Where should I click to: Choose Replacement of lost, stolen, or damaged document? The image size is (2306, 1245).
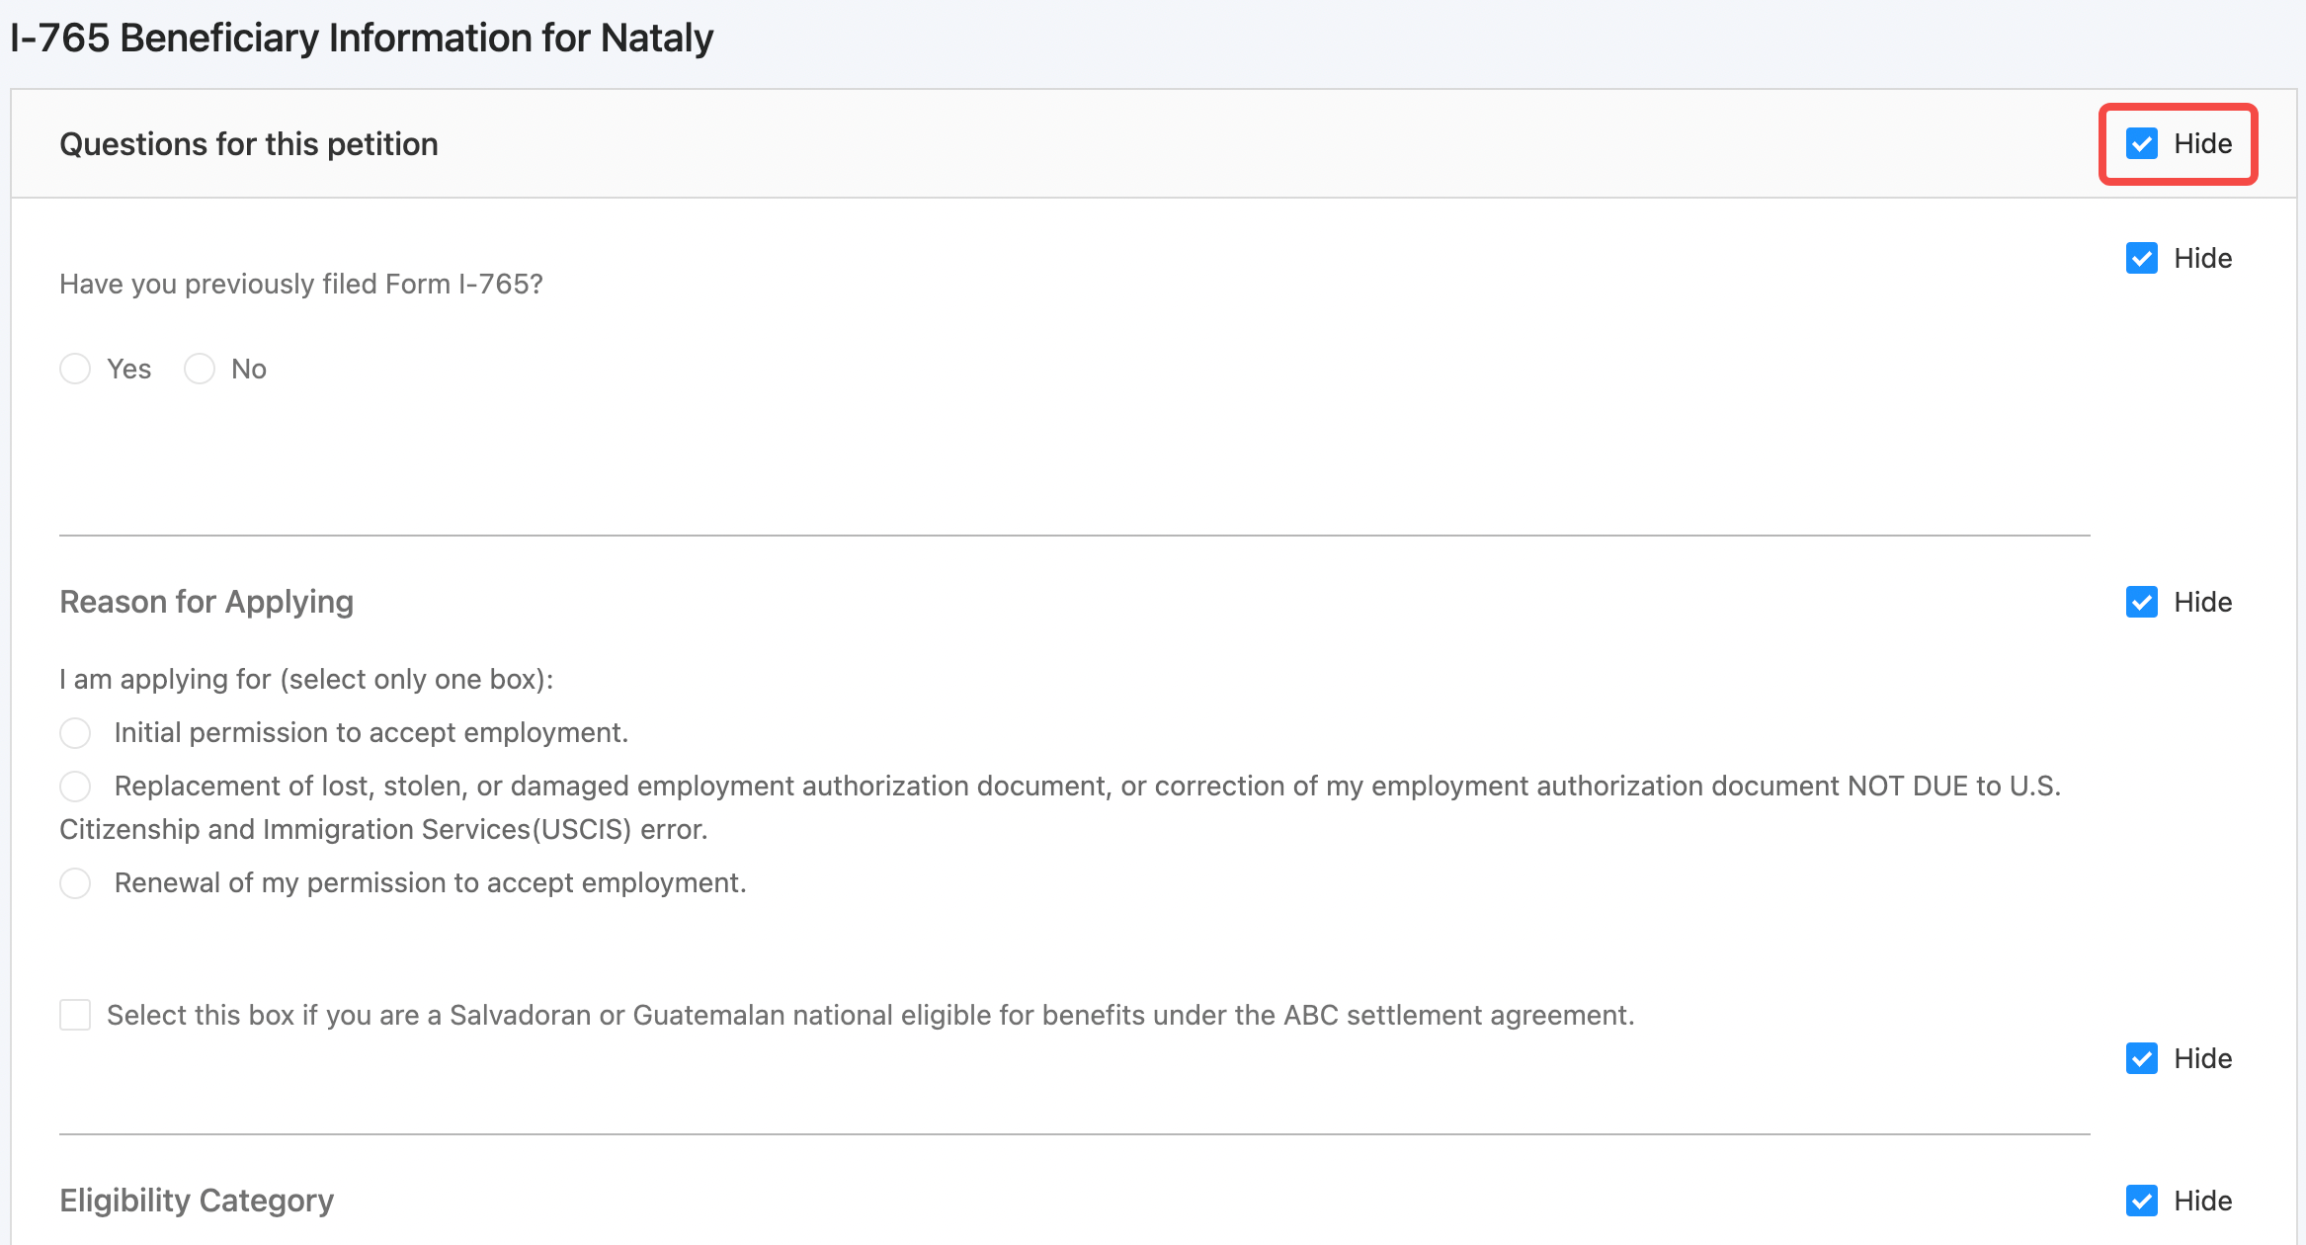(x=75, y=787)
